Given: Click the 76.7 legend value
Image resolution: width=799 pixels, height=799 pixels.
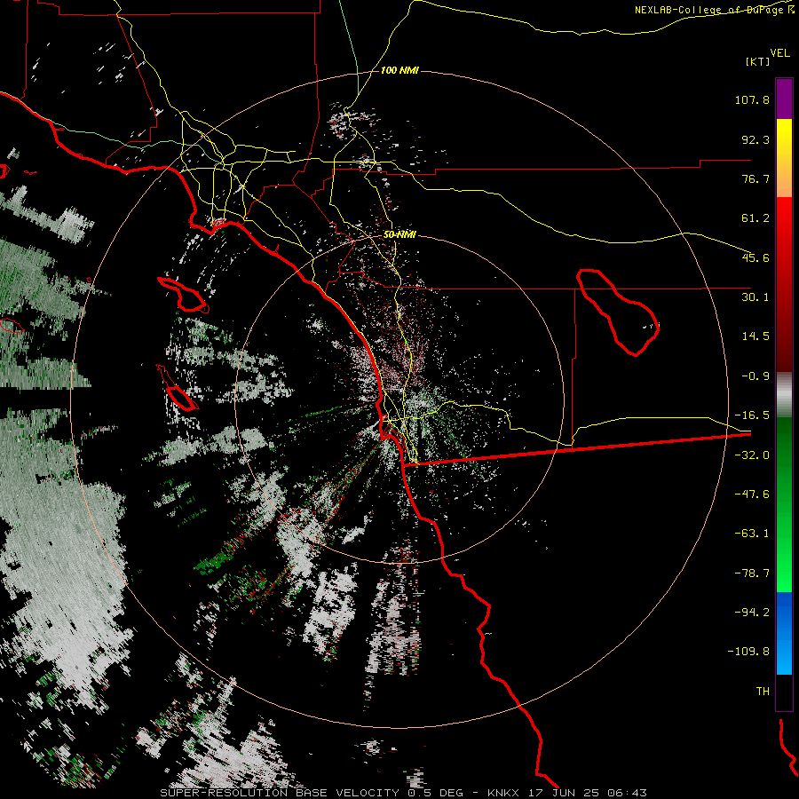Looking at the screenshot, I should pyautogui.click(x=755, y=178).
